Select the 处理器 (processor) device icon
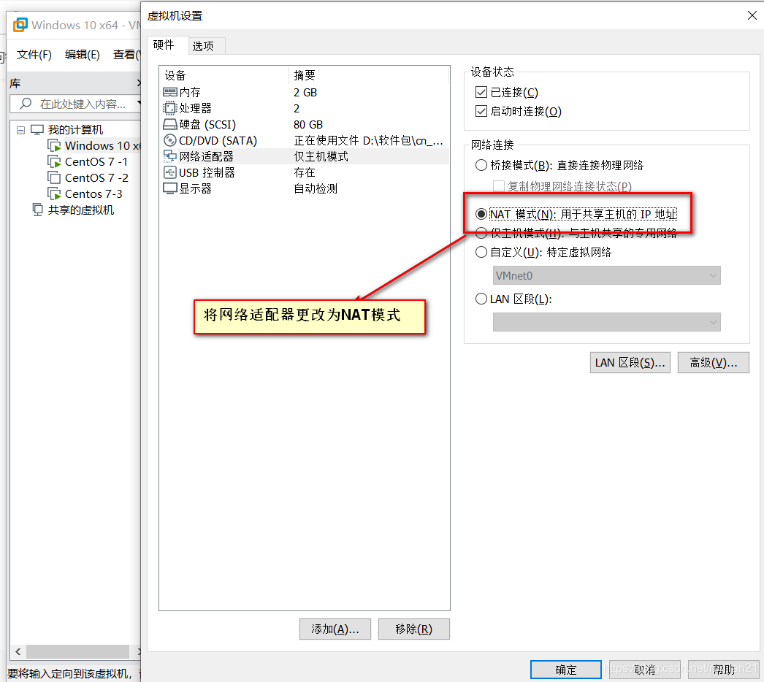 click(x=171, y=108)
